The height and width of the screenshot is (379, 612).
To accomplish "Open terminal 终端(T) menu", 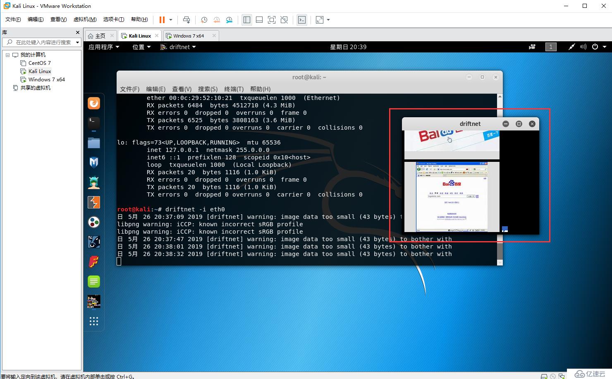I will [234, 89].
